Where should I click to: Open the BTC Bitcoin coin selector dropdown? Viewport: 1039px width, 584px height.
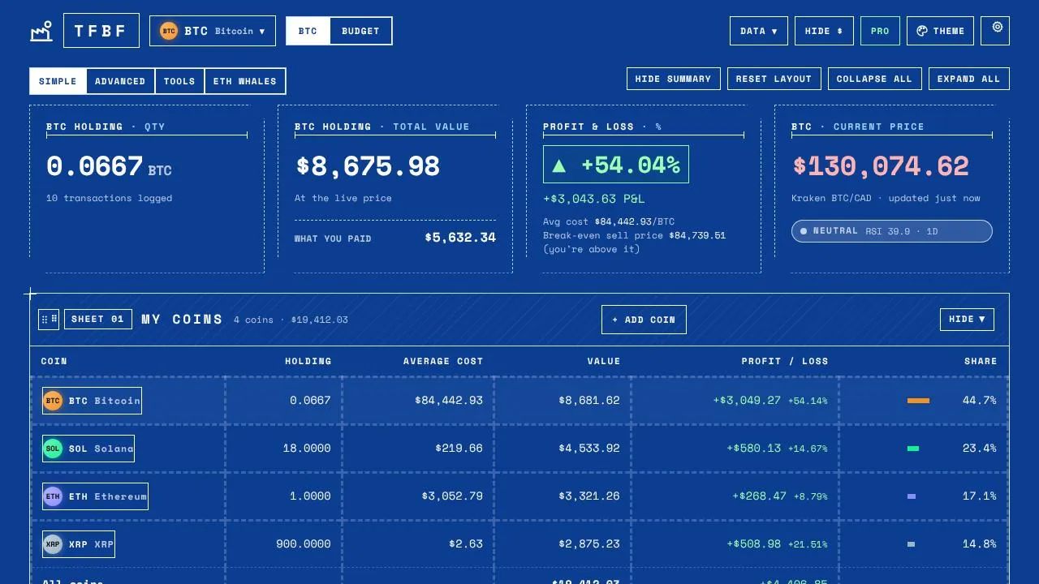tap(213, 31)
